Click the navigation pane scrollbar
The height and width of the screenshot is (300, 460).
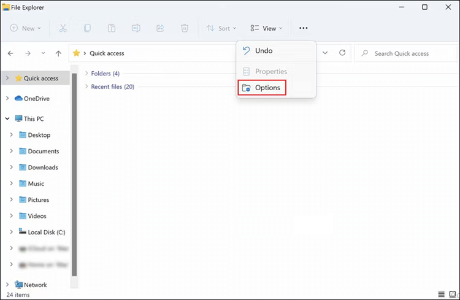pyautogui.click(x=74, y=174)
